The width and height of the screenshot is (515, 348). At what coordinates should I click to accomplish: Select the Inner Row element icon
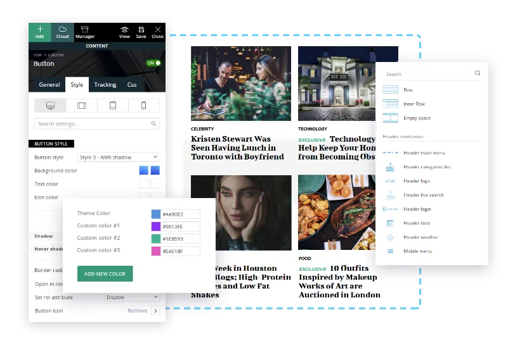tap(391, 104)
